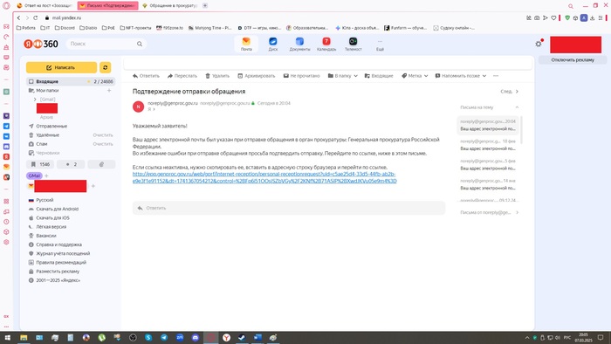
Task: Mark message as Не прочитано
Action: 302,76
